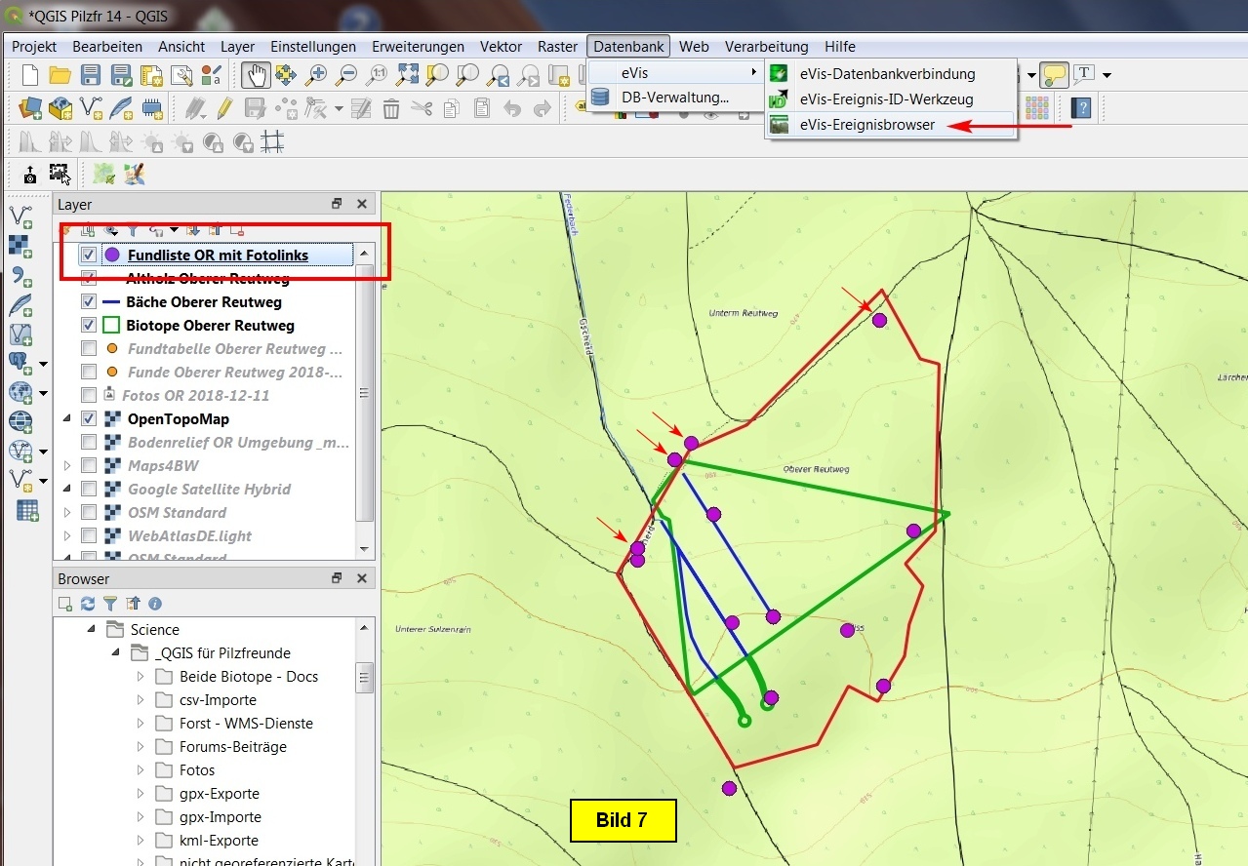Select the Fundliste OR mit Fotolinks layer

click(x=218, y=256)
